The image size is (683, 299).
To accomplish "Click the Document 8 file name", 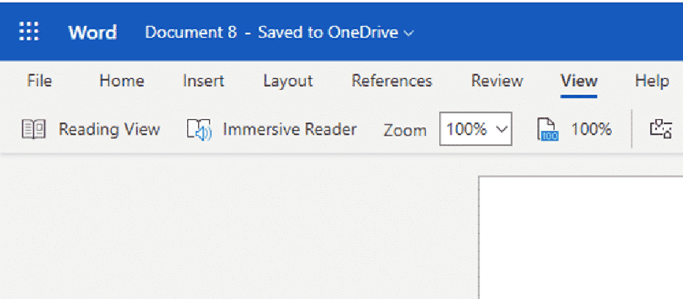I will click(x=191, y=32).
